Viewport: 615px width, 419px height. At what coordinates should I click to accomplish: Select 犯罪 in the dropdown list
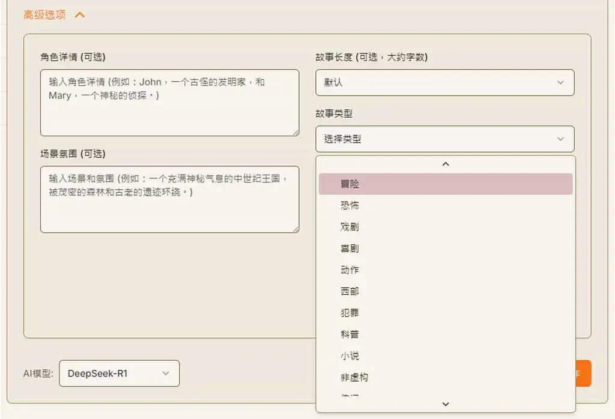tap(446, 313)
